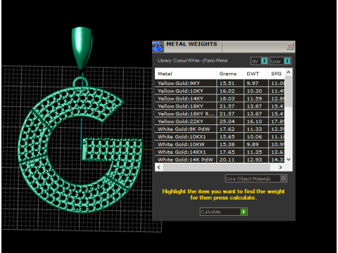Select the White Gold:10KW row

click(x=220, y=144)
